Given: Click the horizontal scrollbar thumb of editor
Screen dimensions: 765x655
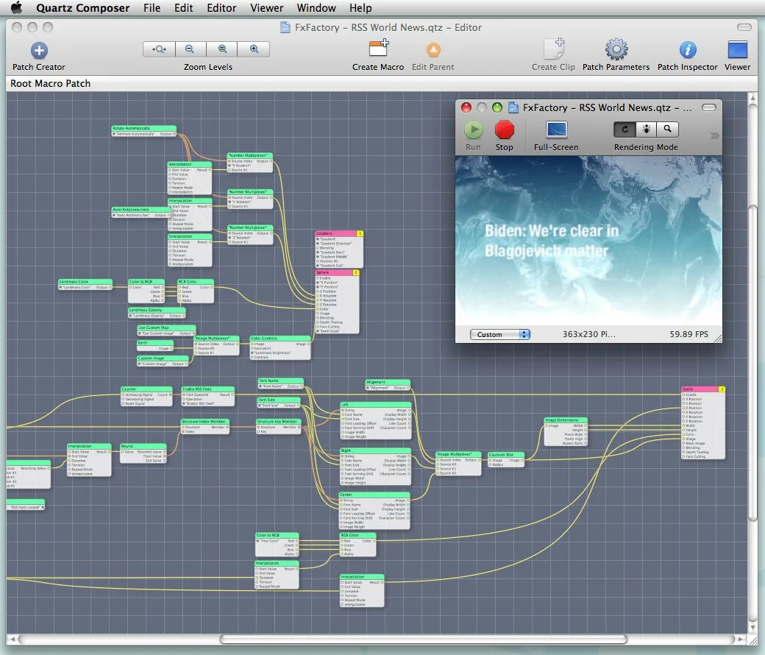Looking at the screenshot, I should coord(424,639).
